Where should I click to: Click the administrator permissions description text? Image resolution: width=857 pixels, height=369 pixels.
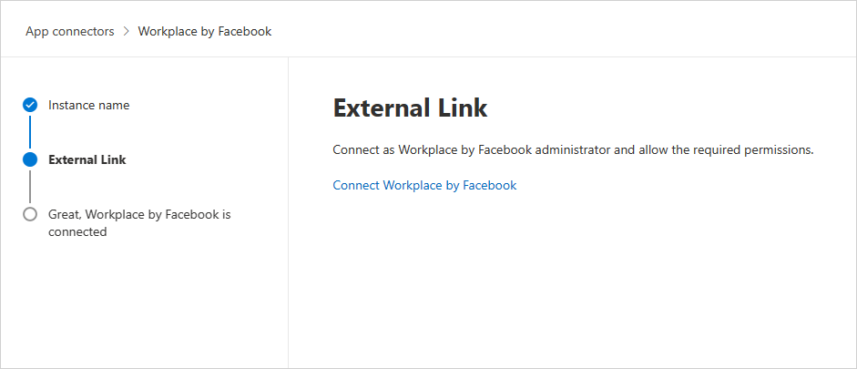[574, 149]
